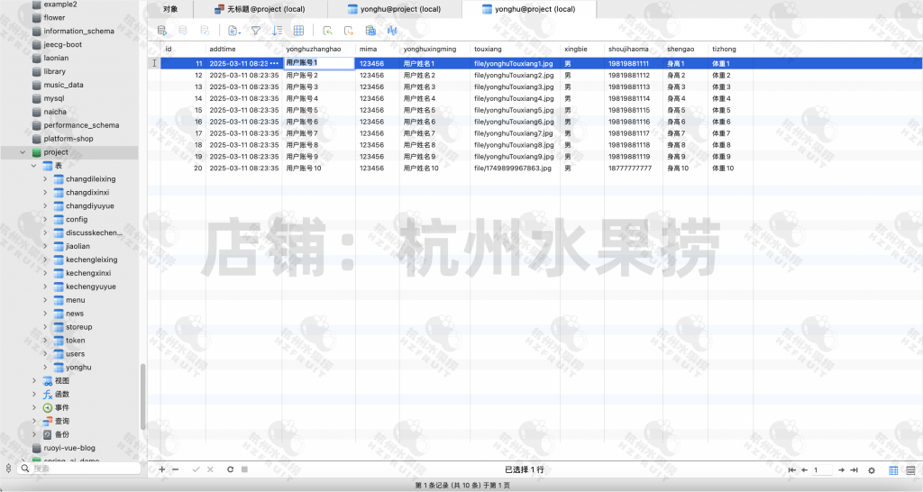Expand the yonghu table node
The width and height of the screenshot is (923, 492).
[45, 368]
